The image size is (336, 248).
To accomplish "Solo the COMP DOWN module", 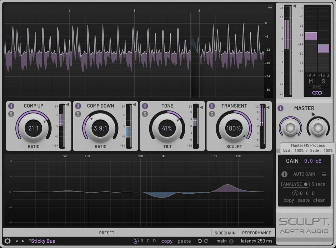I will (78, 114).
